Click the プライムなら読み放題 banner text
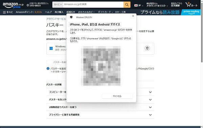 [x=160, y=12]
